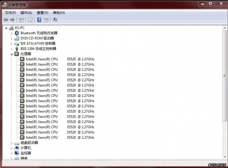This screenshot has height=168, width=228.
Task: Expand the IEEE 1394 总线主控制器 node
Action: coord(12,49)
